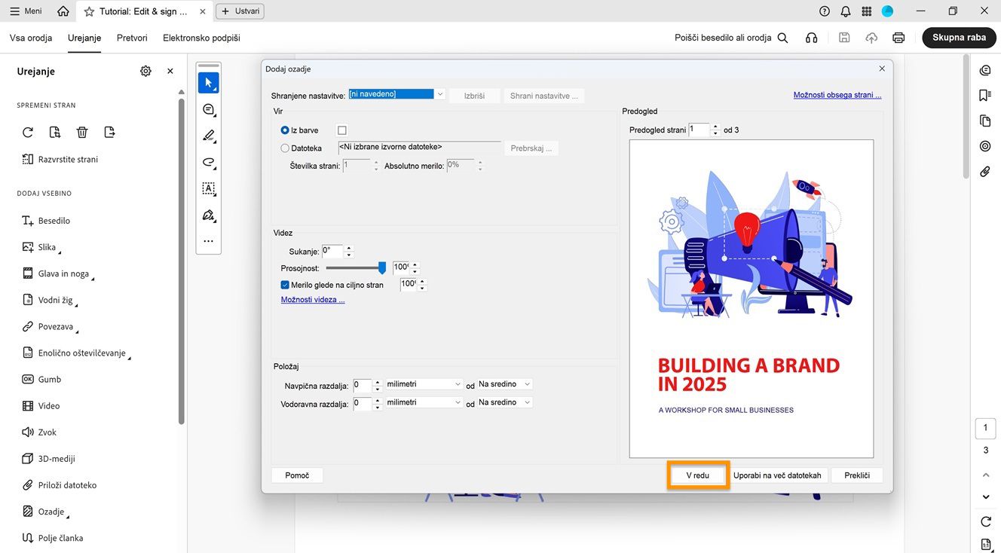Click the Predogled strani number field
The image size is (1001, 553).
point(699,130)
